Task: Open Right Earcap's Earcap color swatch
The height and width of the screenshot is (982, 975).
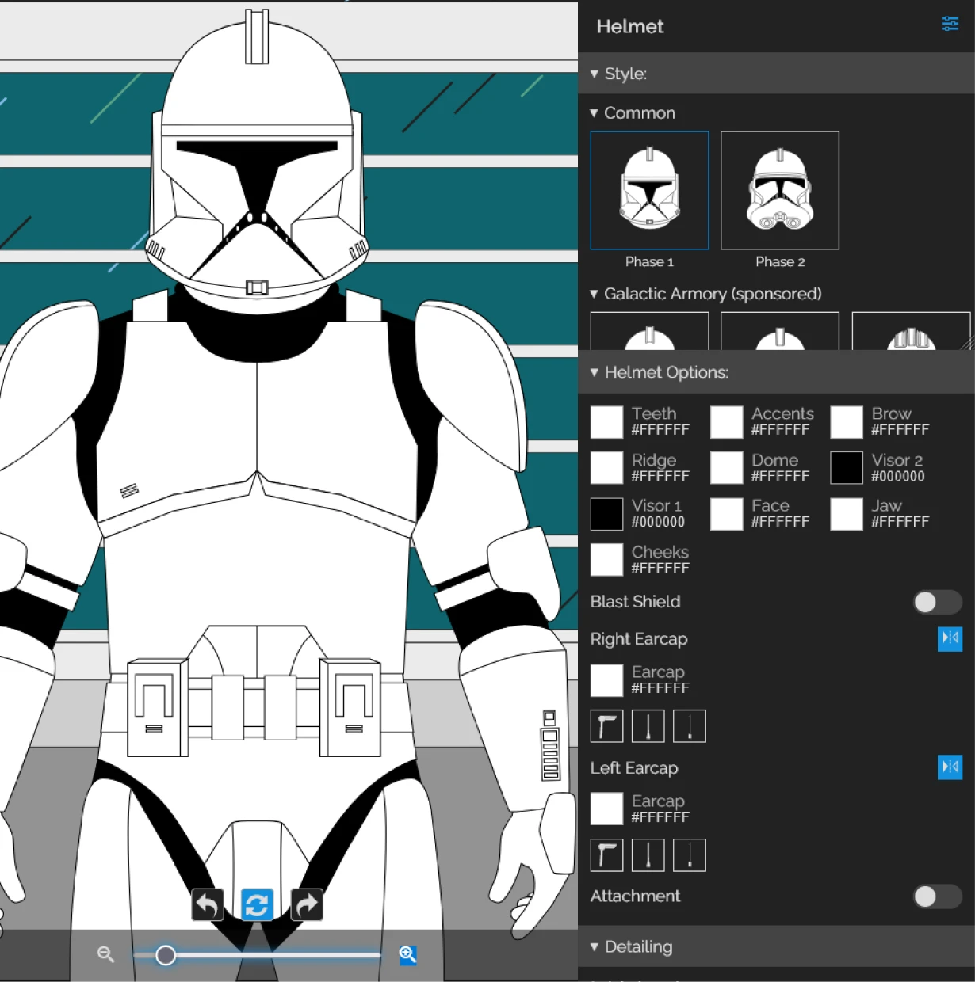Action: pyautogui.click(x=607, y=680)
